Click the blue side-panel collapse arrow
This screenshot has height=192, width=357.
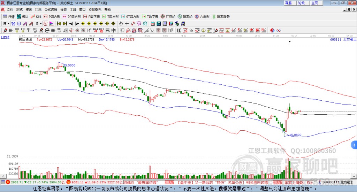tap(354, 145)
